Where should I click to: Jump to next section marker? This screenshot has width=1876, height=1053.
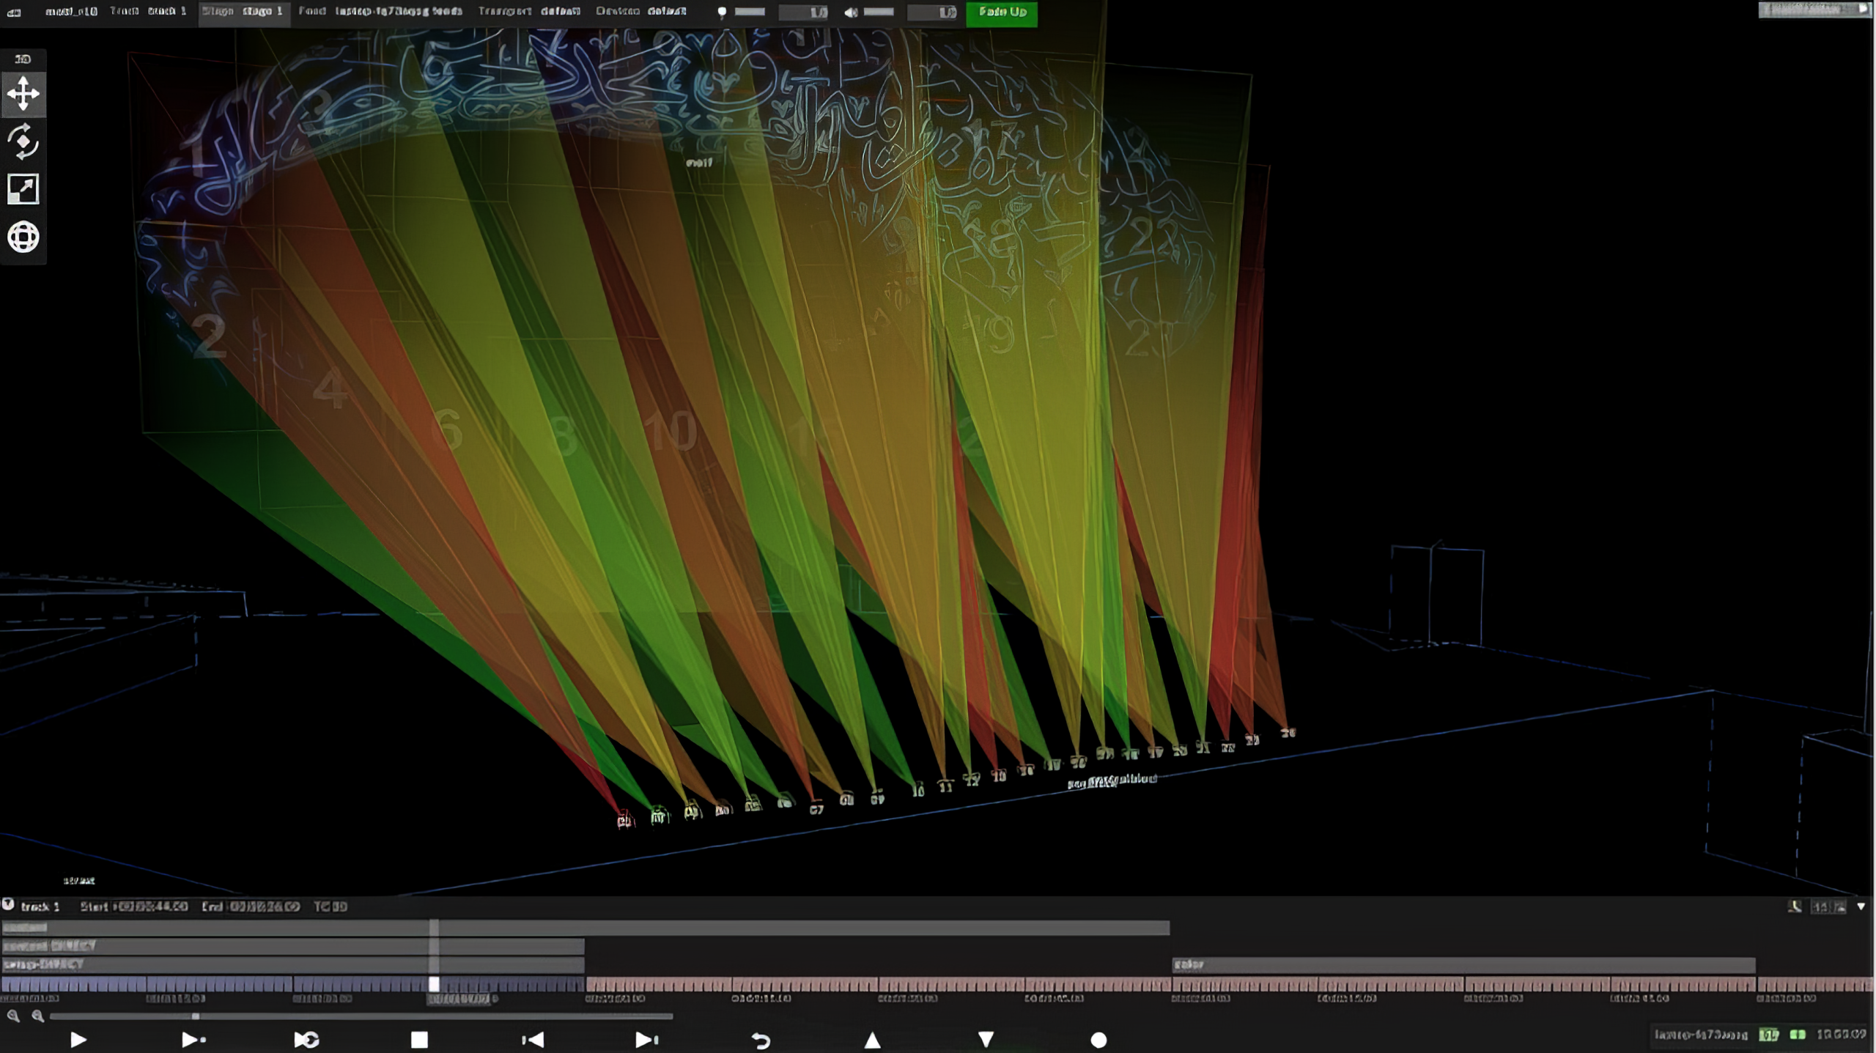(646, 1040)
